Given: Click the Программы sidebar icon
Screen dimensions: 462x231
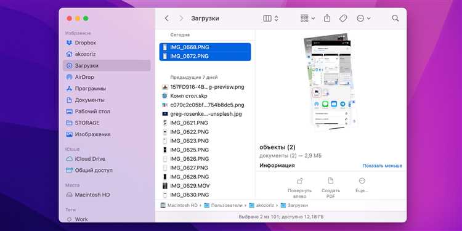Looking at the screenshot, I should pyautogui.click(x=69, y=88).
